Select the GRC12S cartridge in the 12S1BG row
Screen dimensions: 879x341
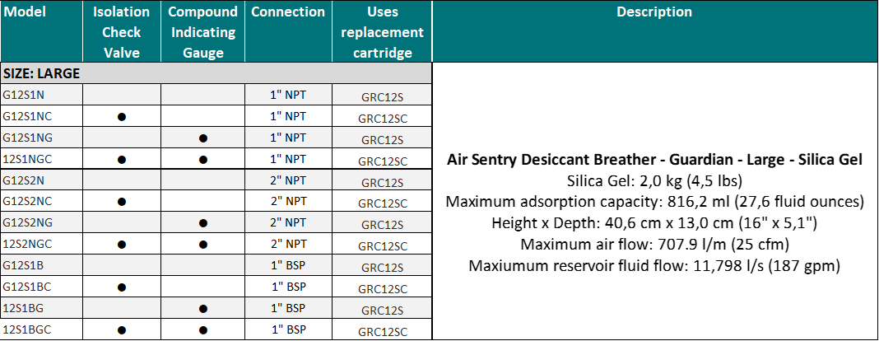point(382,310)
